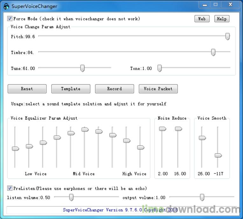Image resolution: width=243 pixels, height=219 pixels.
Task: Click the output volume slider thumb
Action: (x=202, y=197)
